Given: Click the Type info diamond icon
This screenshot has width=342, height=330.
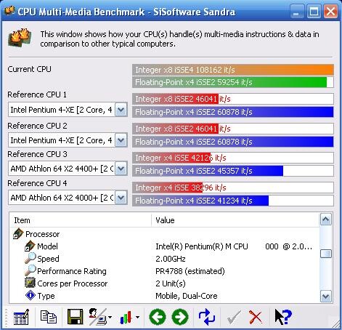Looking at the screenshot, I should [30, 295].
